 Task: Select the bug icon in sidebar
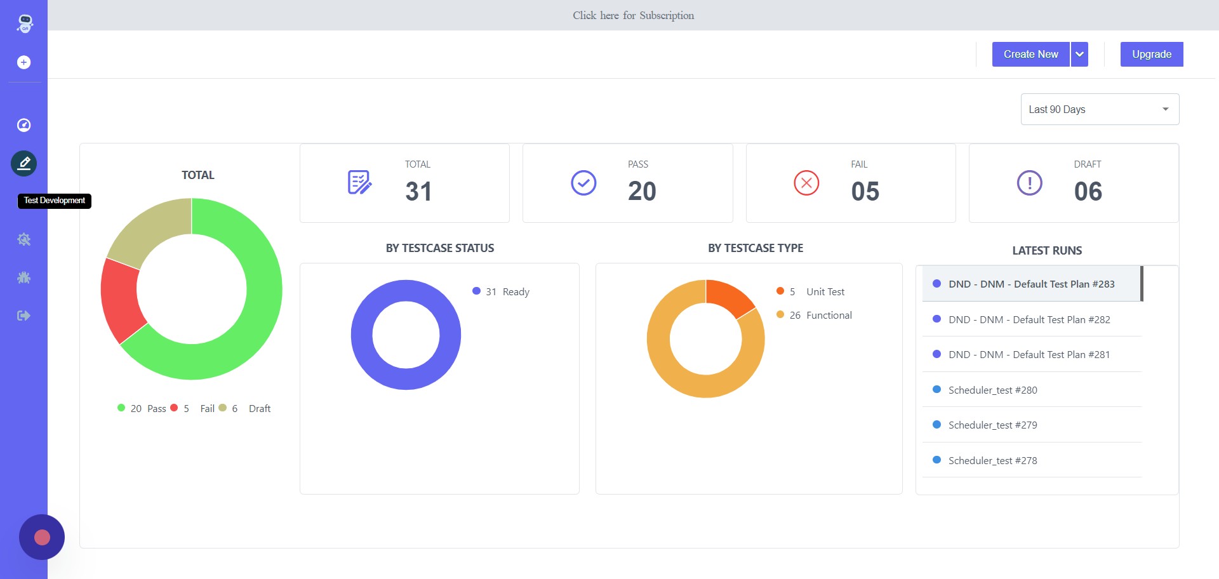(24, 277)
